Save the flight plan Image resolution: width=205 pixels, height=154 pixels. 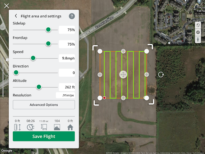tap(44, 136)
